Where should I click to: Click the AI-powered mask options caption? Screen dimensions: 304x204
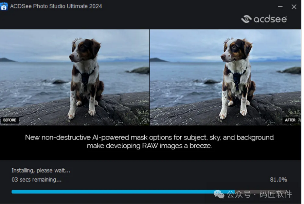click(x=149, y=141)
